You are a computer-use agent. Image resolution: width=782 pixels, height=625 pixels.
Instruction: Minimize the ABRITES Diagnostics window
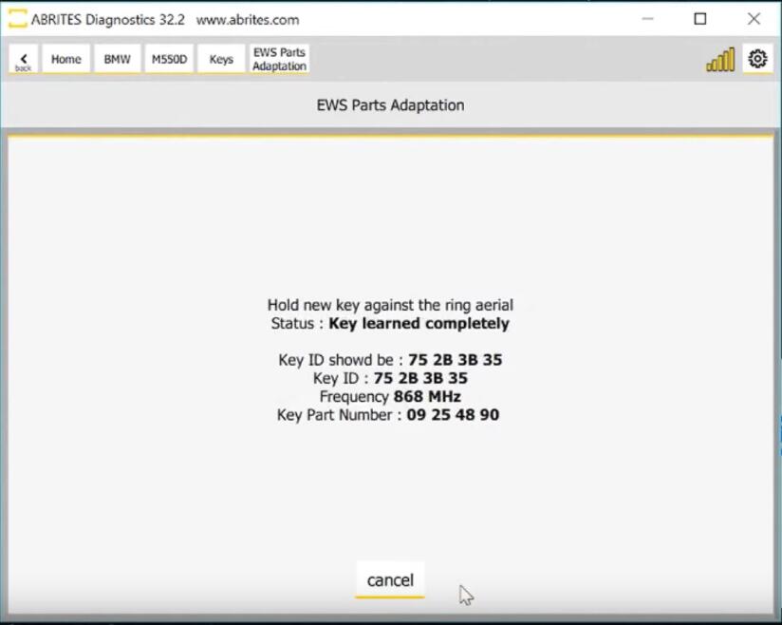coord(647,19)
